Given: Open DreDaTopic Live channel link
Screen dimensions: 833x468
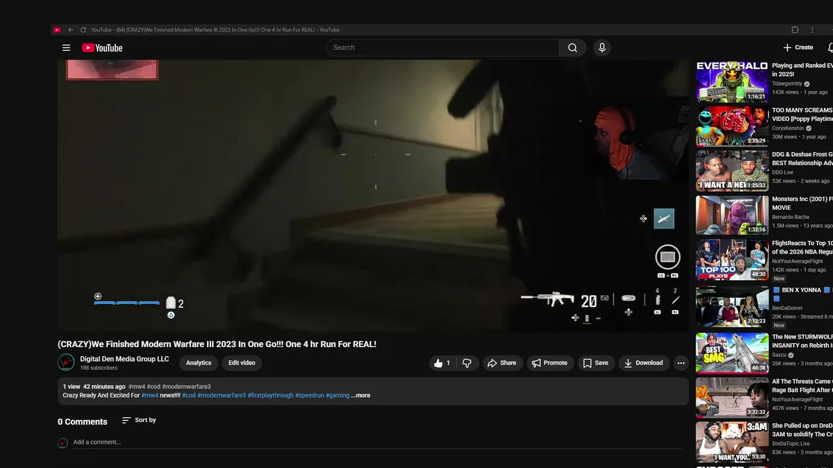Looking at the screenshot, I should [x=792, y=444].
